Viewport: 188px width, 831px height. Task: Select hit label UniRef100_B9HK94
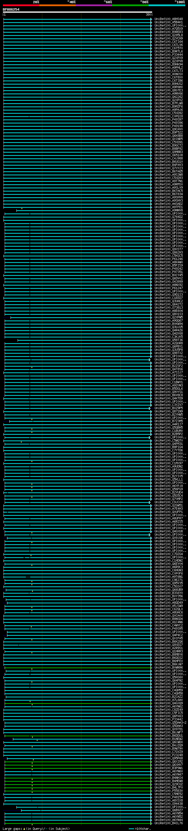169,65
